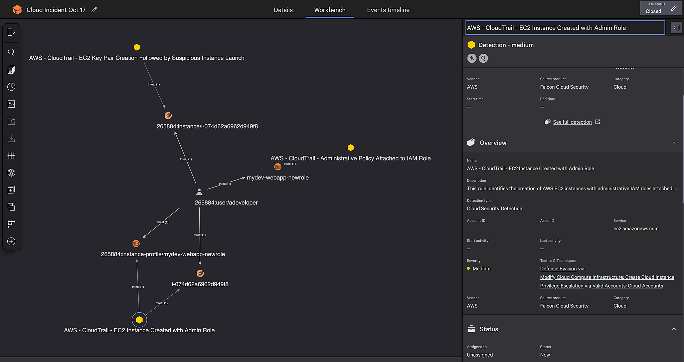Click the pin icon under Detection header
Screen dimensions: 684x362
[x=472, y=58]
